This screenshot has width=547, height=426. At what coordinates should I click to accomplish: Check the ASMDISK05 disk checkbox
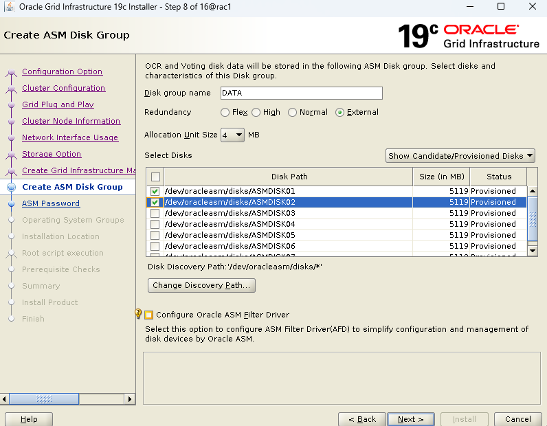click(155, 235)
